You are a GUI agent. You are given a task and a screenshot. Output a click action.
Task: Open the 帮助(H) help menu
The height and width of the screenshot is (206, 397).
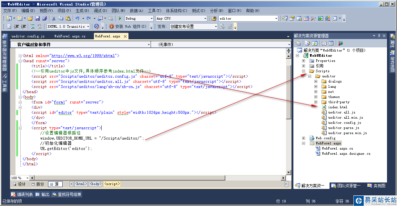tap(252, 11)
